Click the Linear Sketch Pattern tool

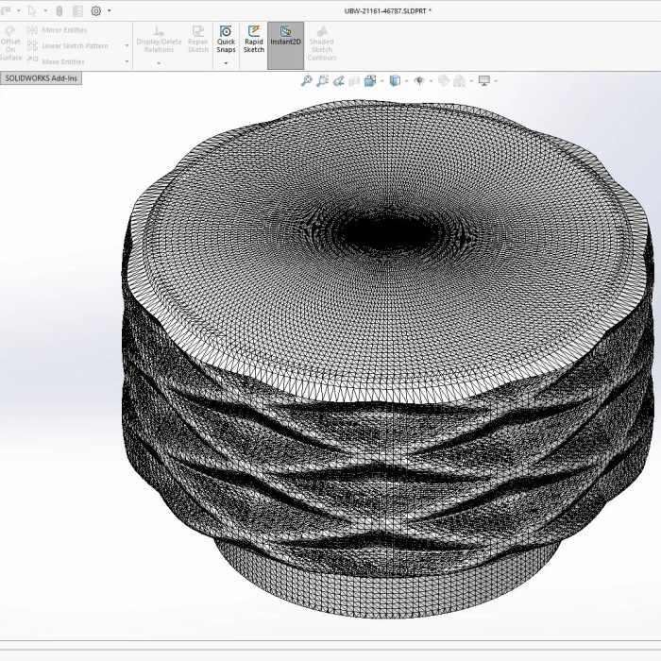67,46
